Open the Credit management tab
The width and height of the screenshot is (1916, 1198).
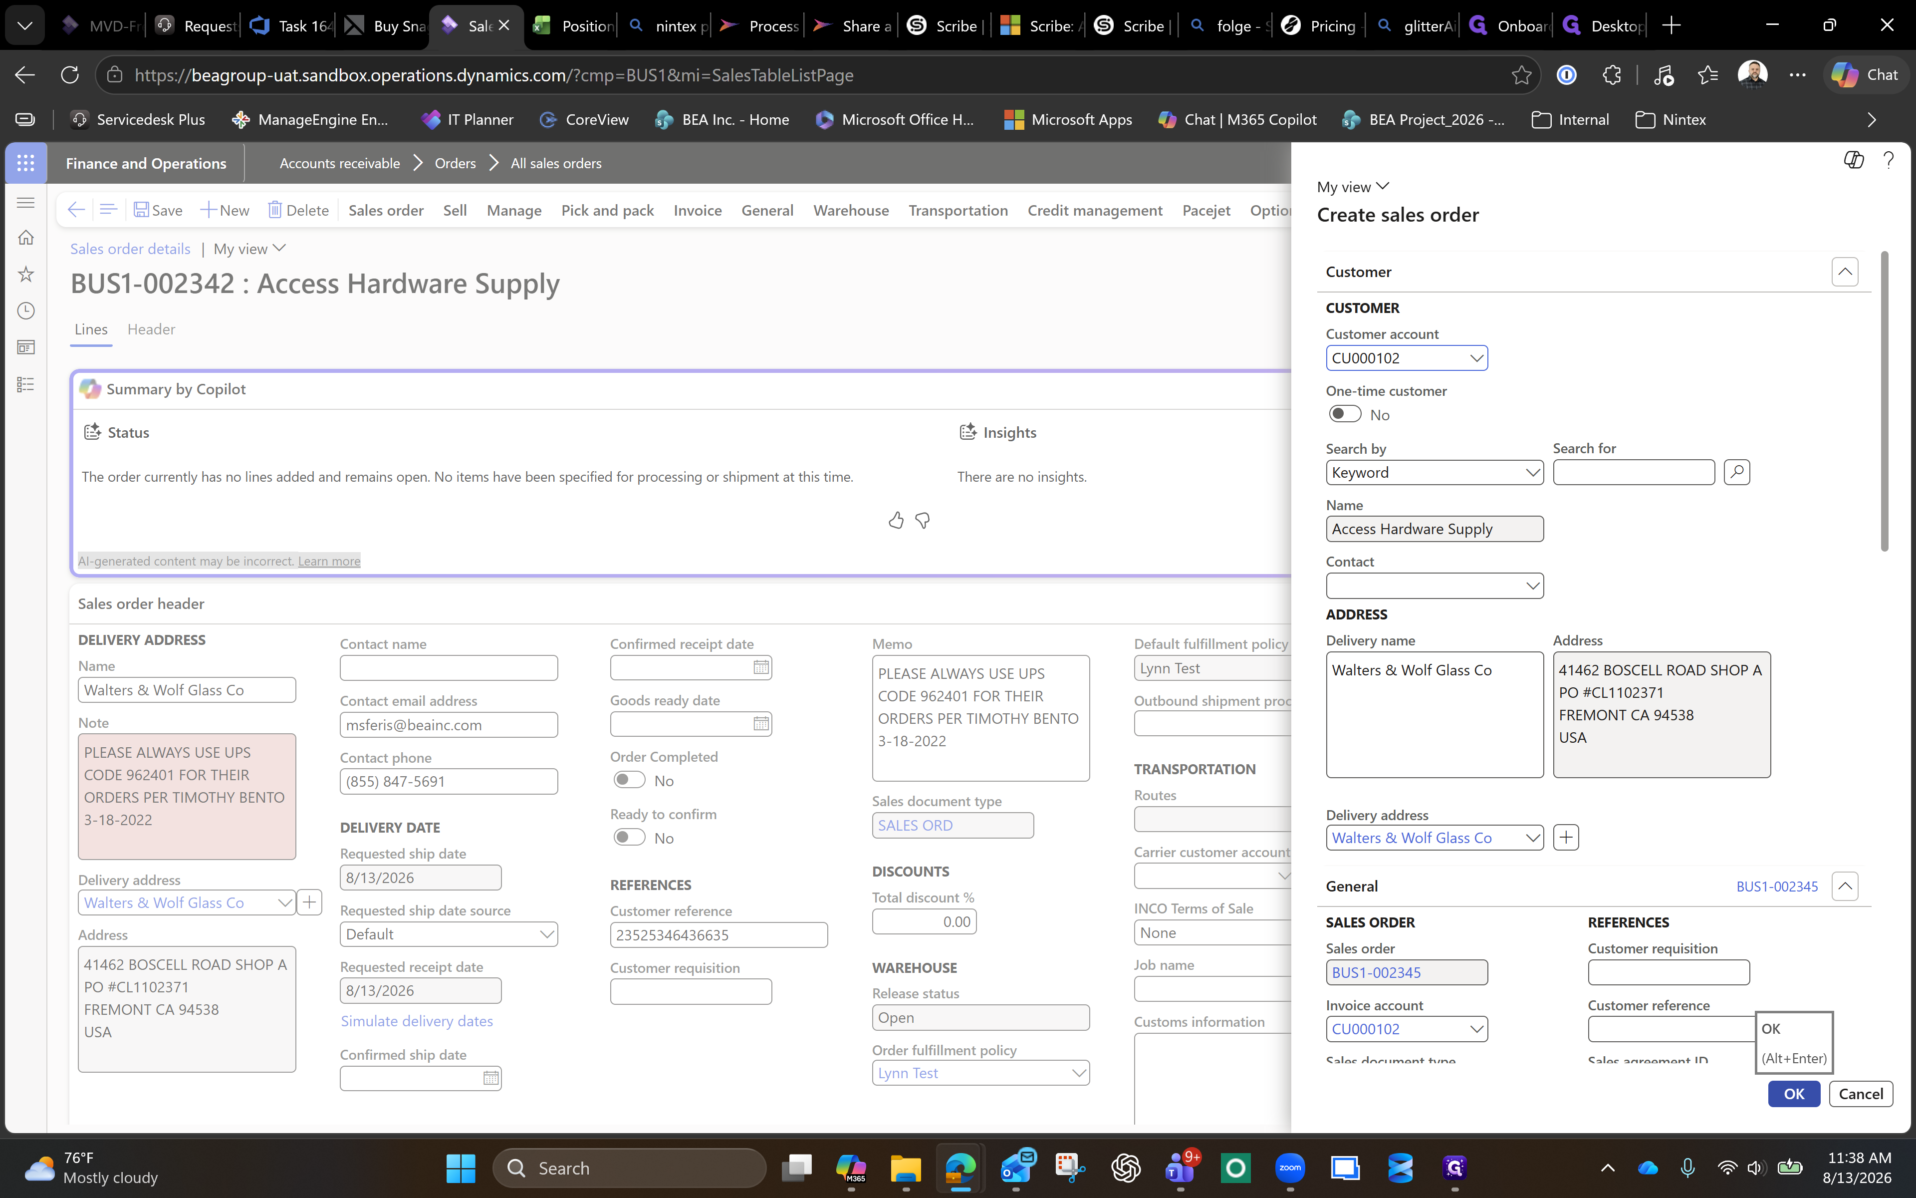(1094, 210)
